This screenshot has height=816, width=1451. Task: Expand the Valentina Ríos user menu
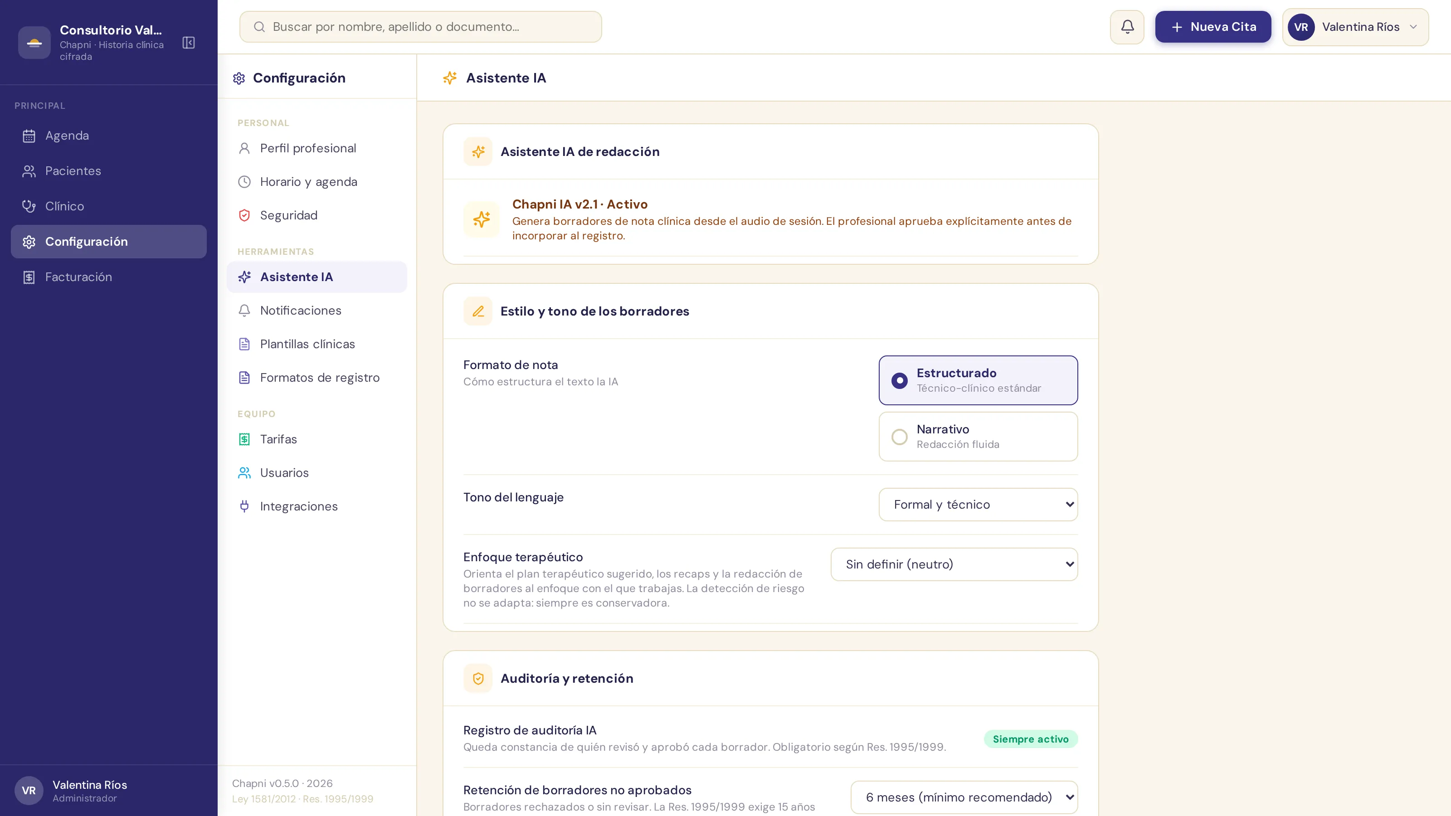click(1356, 27)
